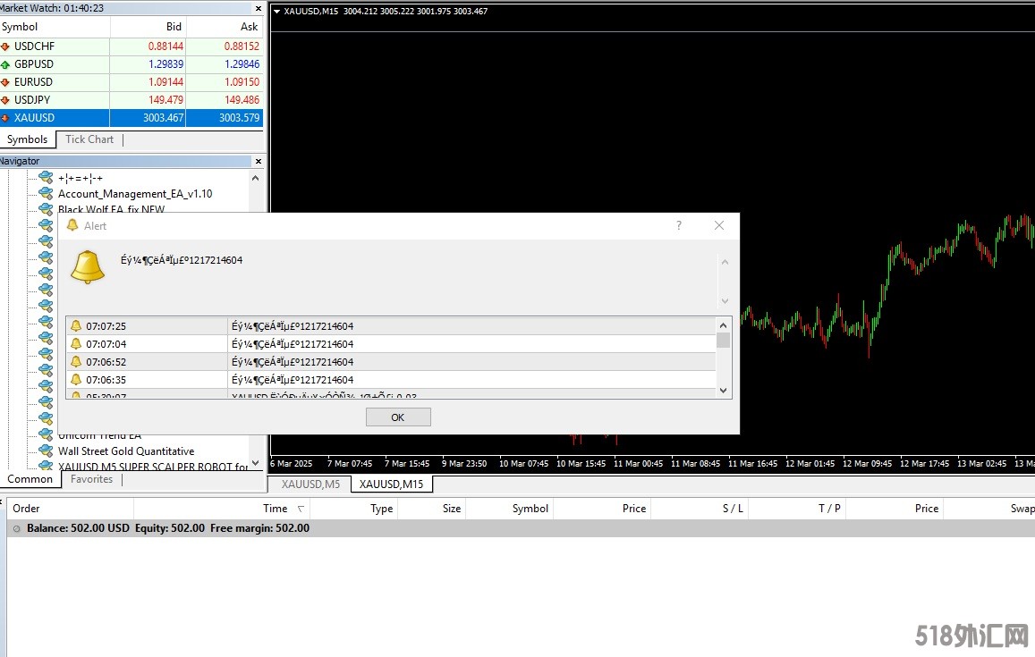
Task: Select USDJPY in Market Watch
Action: [x=131, y=99]
